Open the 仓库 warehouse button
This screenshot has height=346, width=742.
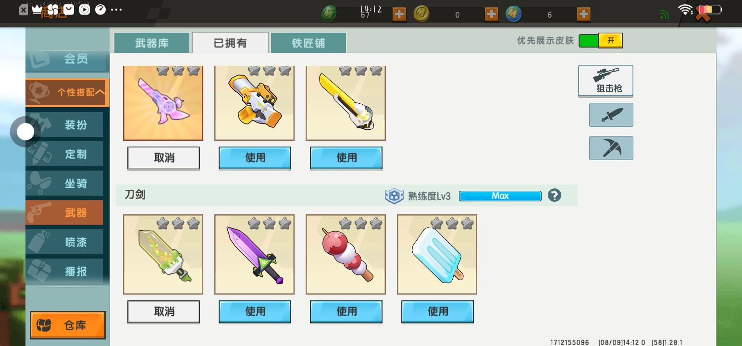pos(68,325)
